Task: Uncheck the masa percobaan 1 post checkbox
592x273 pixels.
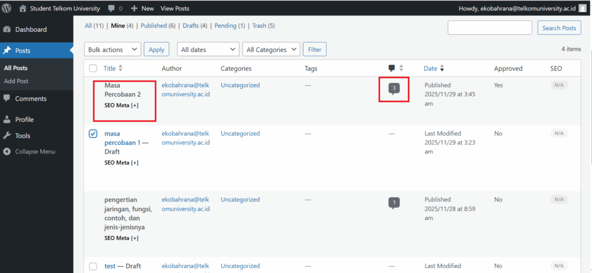Action: coord(93,134)
